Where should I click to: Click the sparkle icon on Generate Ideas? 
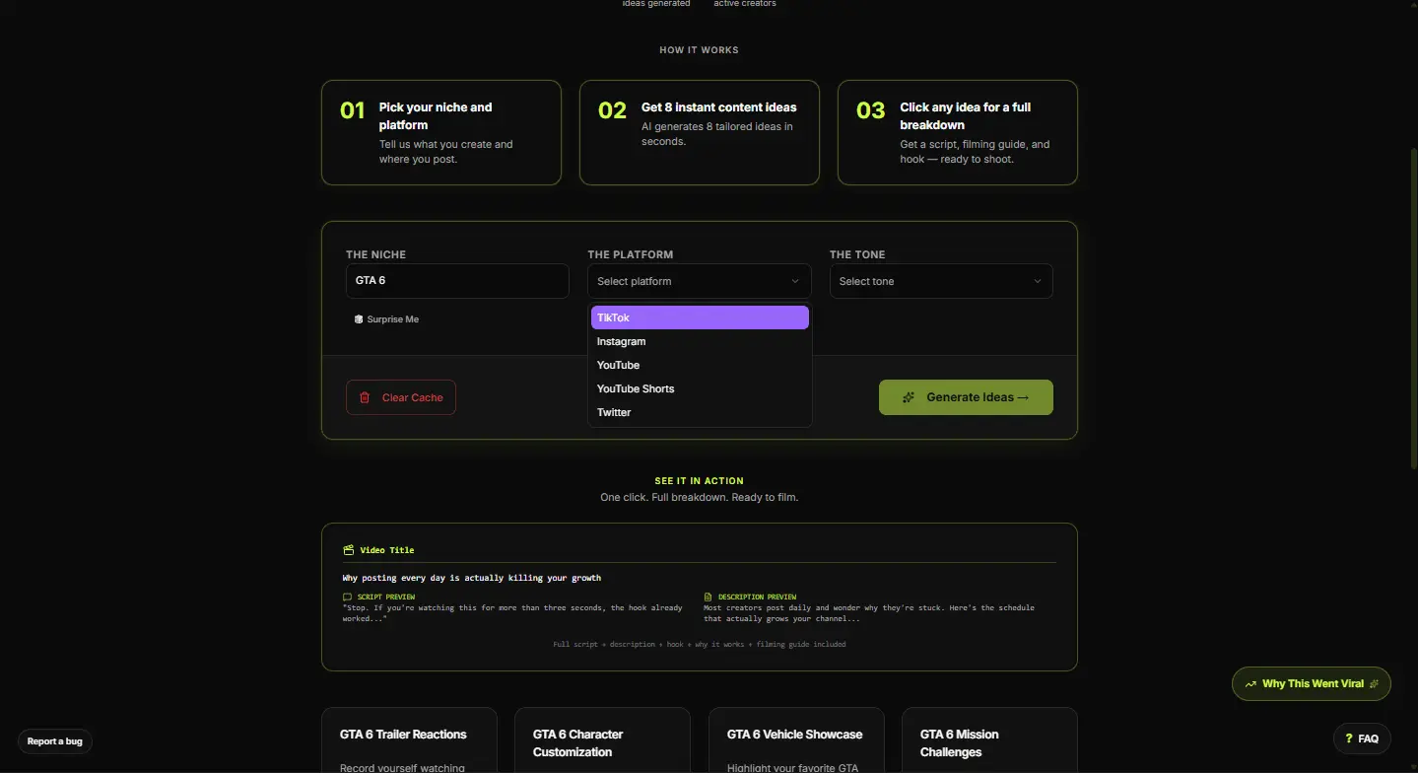(x=909, y=397)
